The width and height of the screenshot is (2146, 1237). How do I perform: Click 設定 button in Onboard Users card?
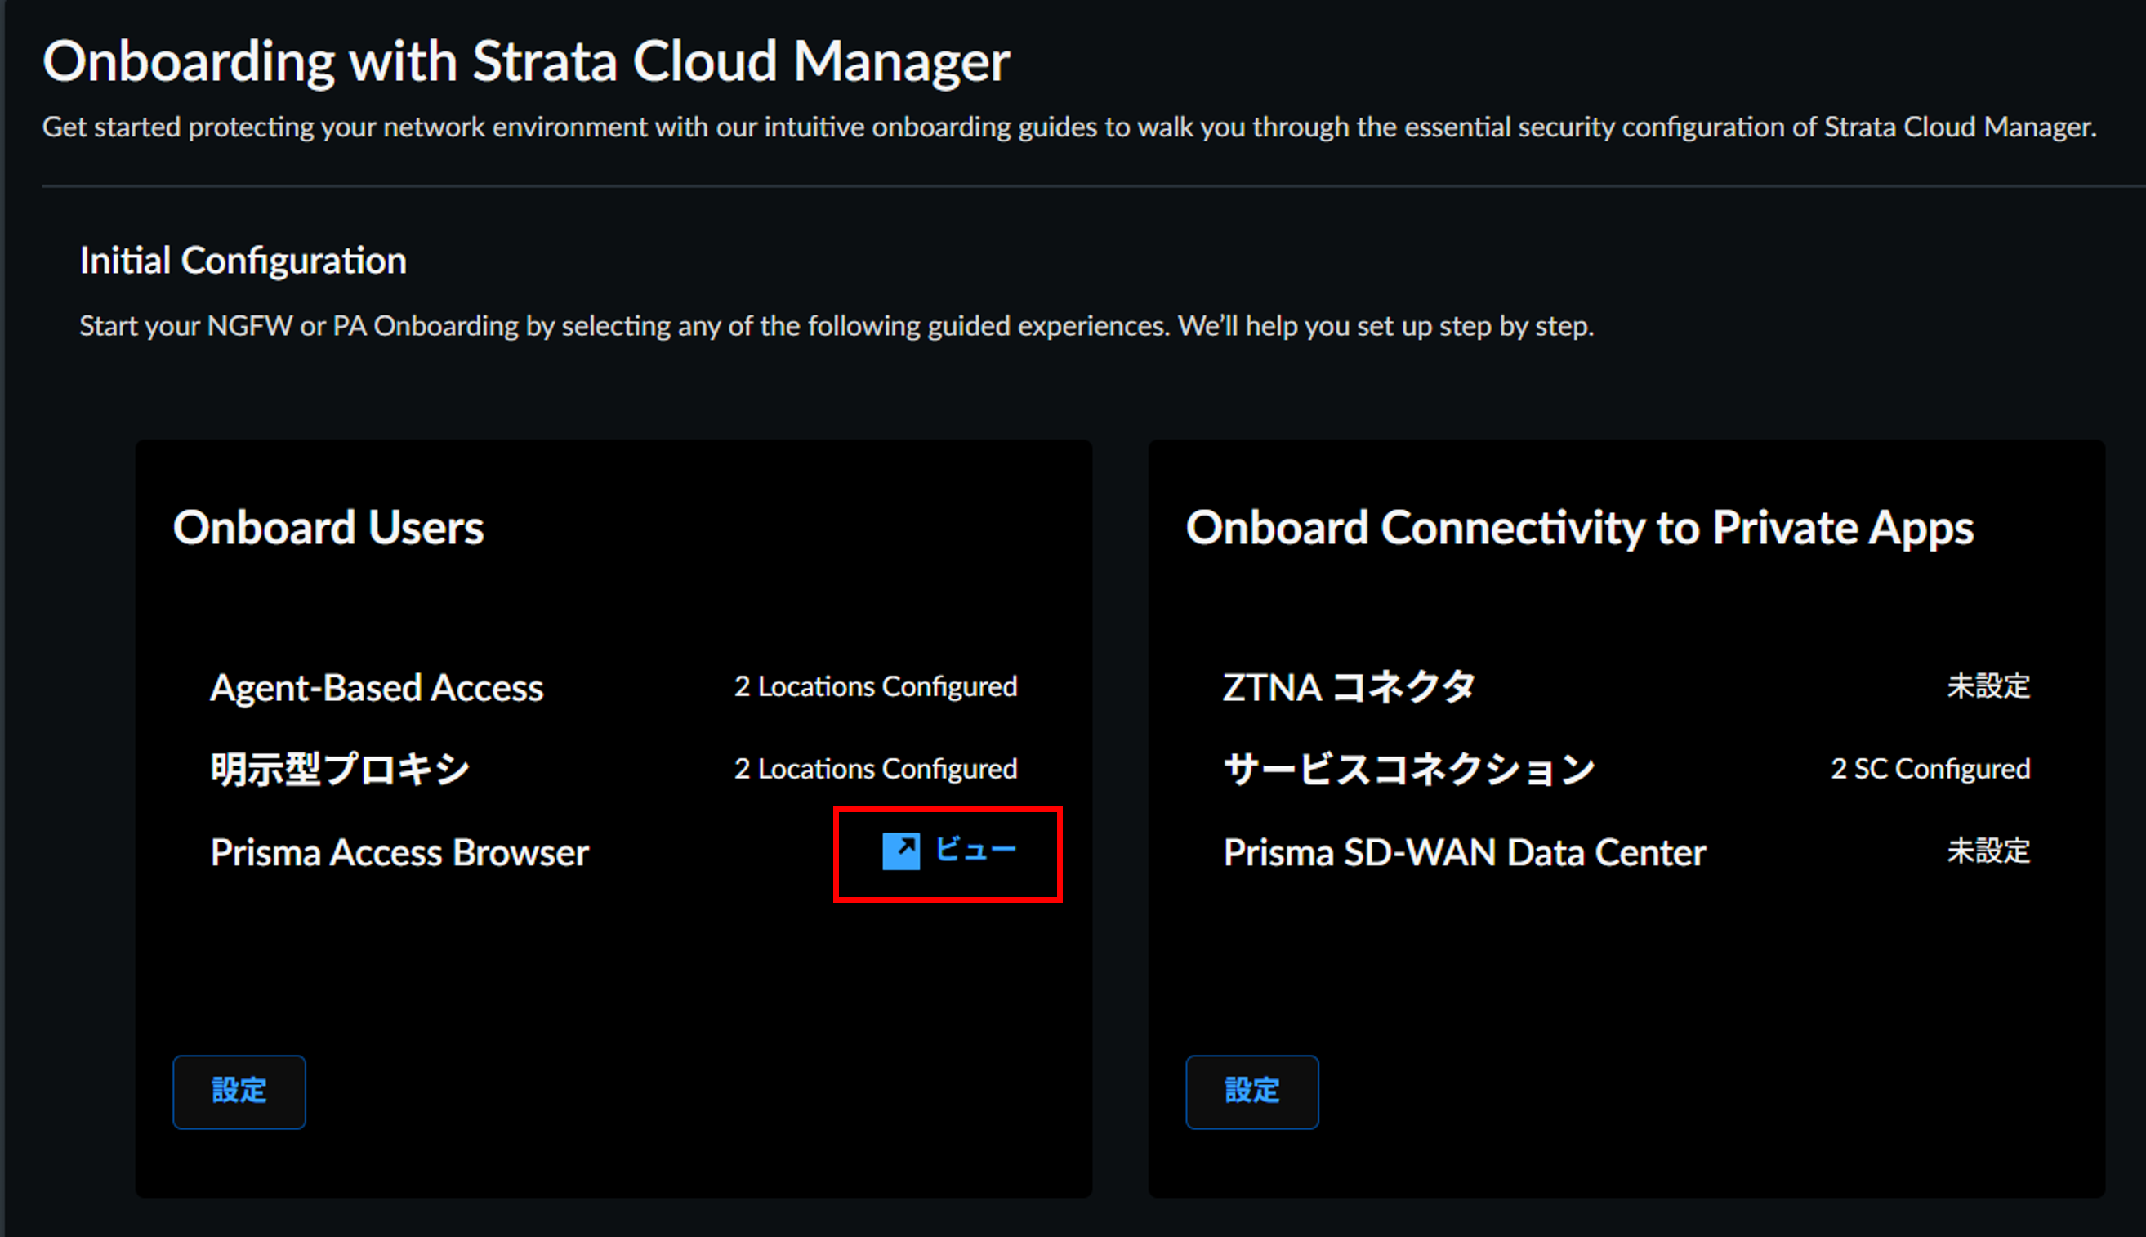pos(239,1091)
